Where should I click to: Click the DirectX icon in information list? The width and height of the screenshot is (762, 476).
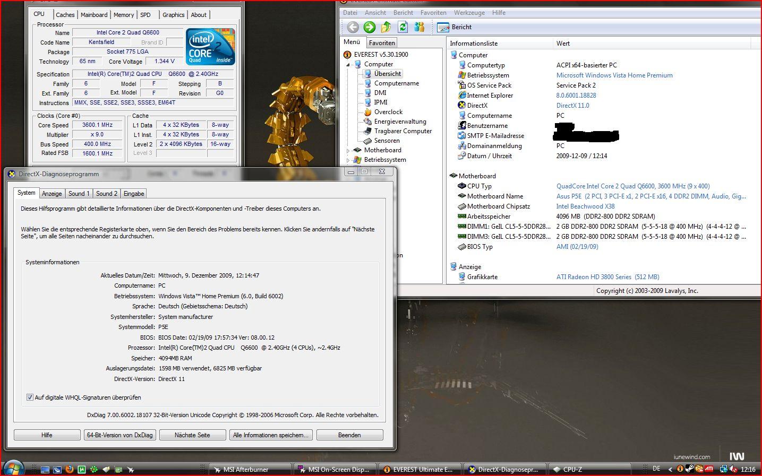[462, 106]
